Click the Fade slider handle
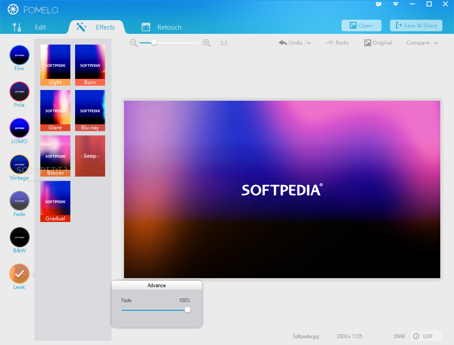The height and width of the screenshot is (345, 454). point(188,310)
